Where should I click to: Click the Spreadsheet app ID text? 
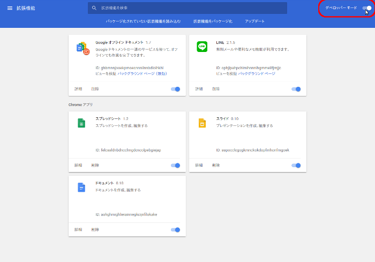[128, 150]
